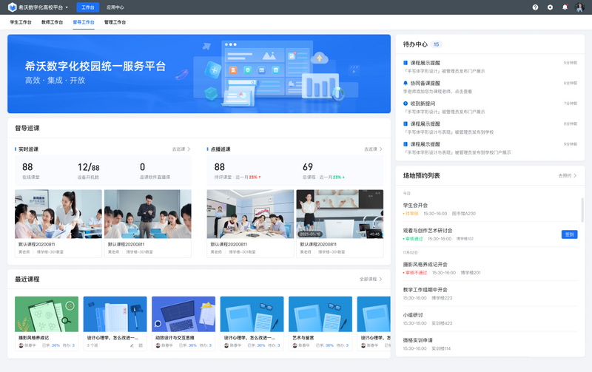The width and height of the screenshot is (592, 372).
Task: Open the 学生会开会 reservation row
Action: click(490, 209)
